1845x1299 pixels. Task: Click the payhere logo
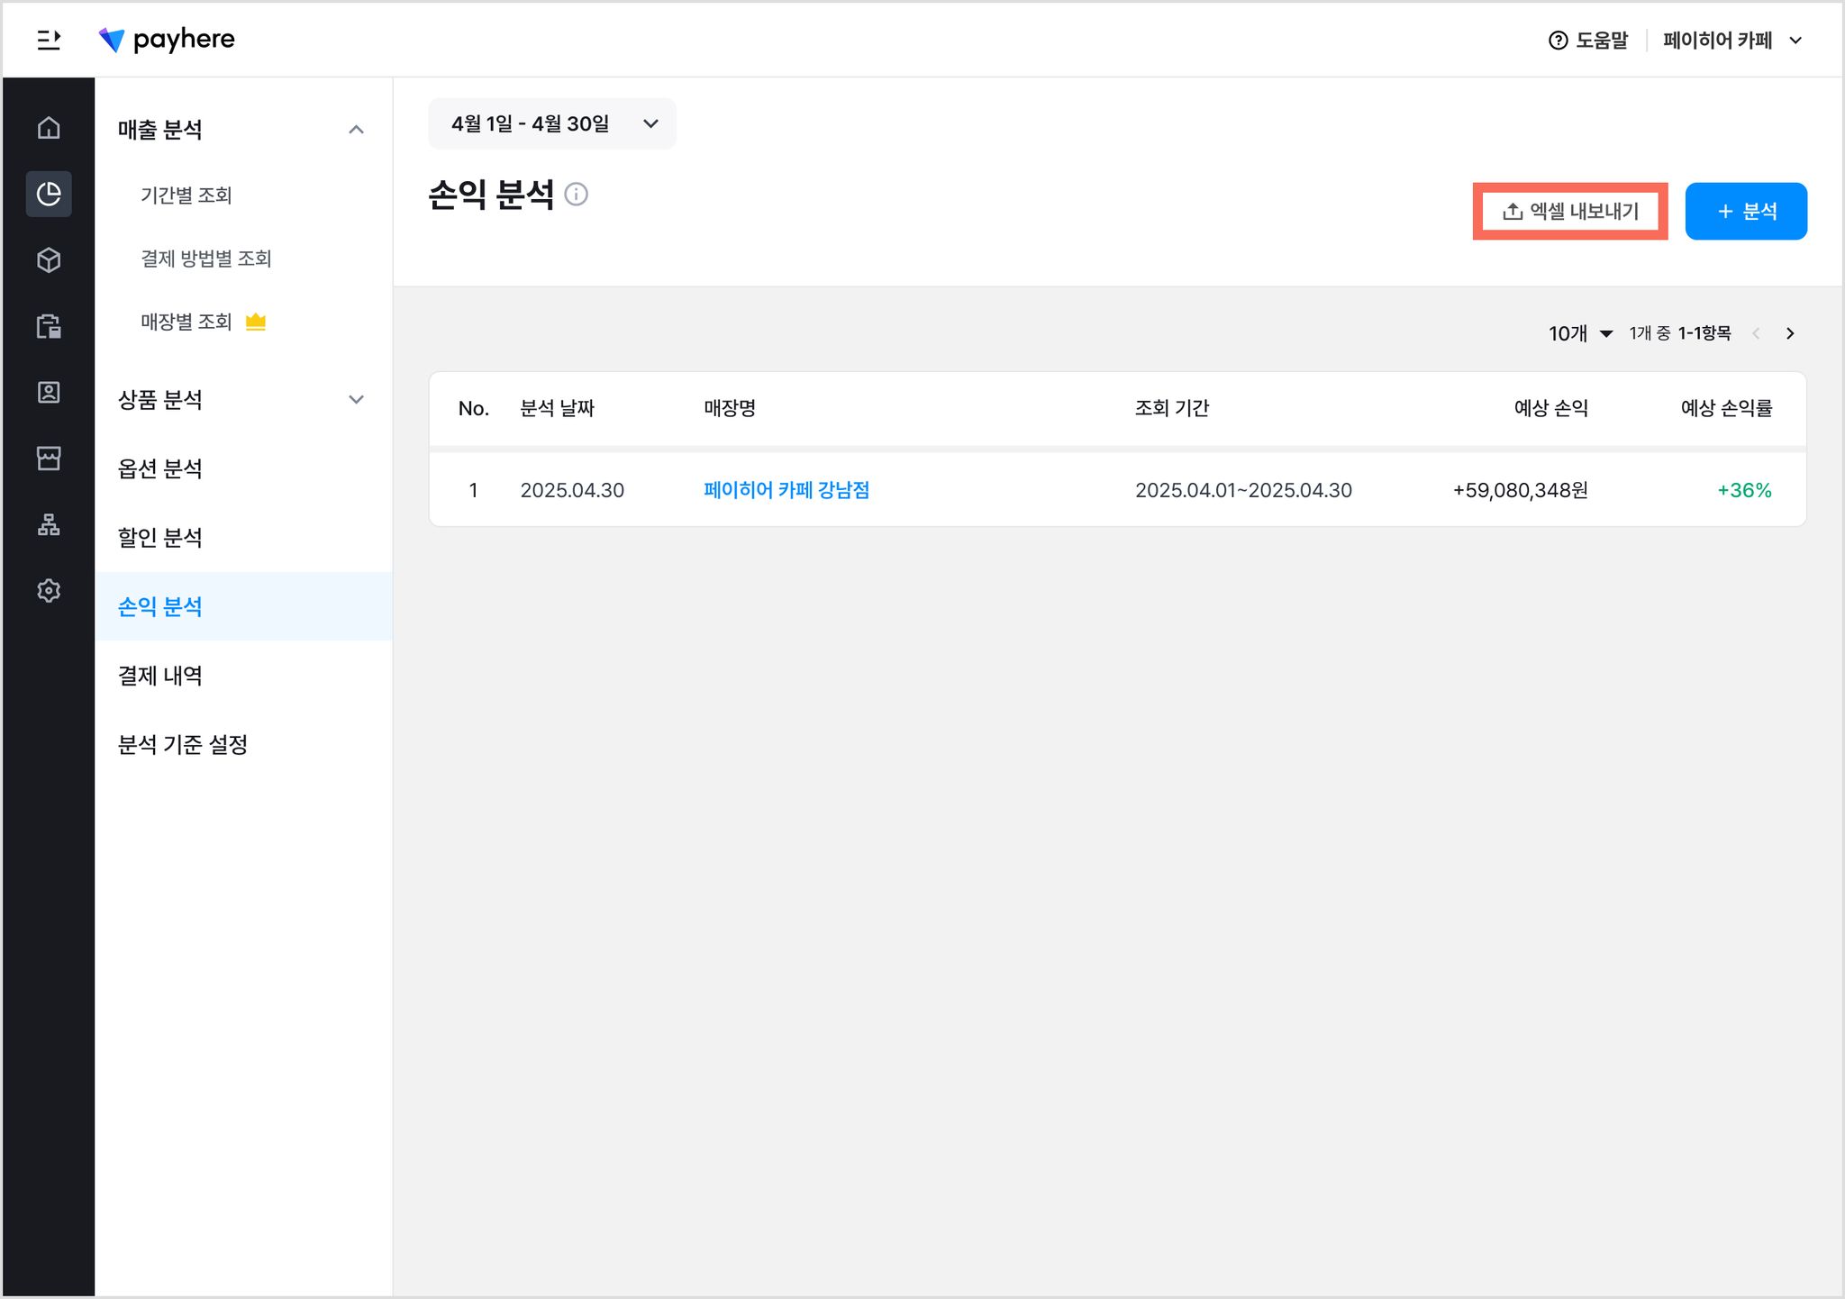coord(167,40)
